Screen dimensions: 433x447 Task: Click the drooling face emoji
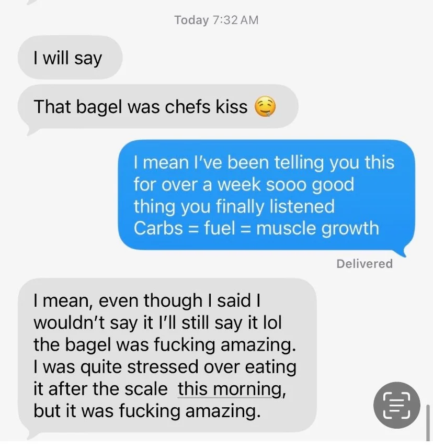265,107
